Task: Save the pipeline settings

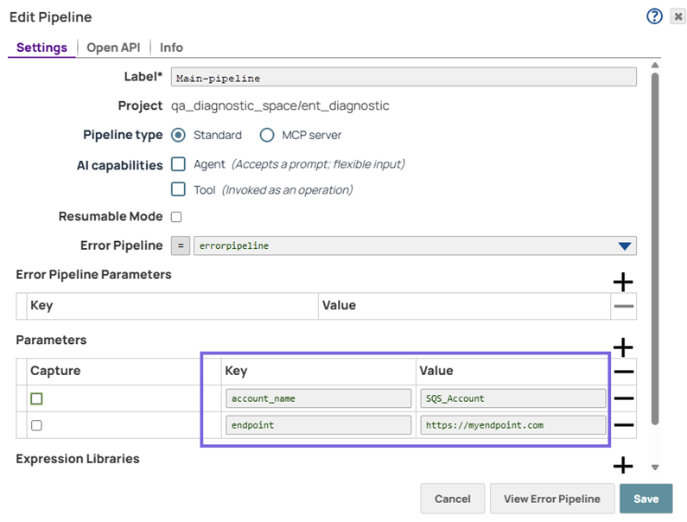Action: [x=646, y=499]
